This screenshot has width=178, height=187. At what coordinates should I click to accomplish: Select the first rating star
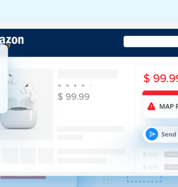(60, 85)
